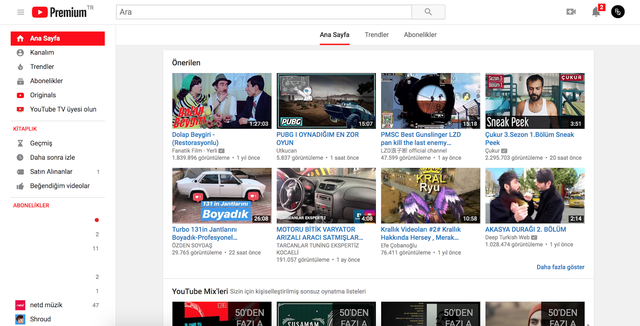The width and height of the screenshot is (640, 326).
Task: Click the Trendler flame icon
Action: [x=20, y=67]
